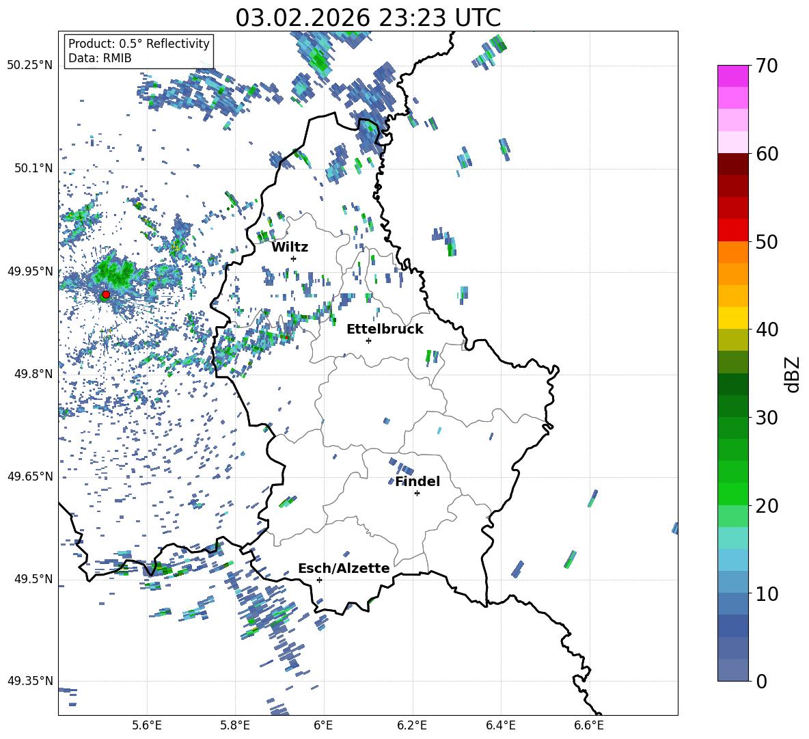Click the 6.4°E longitude label
The height and width of the screenshot is (739, 809).
click(500, 725)
